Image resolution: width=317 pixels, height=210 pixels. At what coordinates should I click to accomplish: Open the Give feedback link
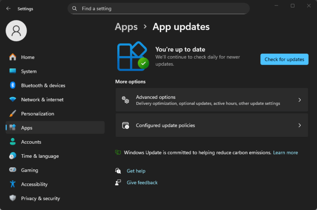[x=142, y=183]
